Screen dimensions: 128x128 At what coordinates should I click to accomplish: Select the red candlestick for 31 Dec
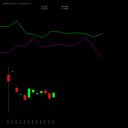click(8, 78)
